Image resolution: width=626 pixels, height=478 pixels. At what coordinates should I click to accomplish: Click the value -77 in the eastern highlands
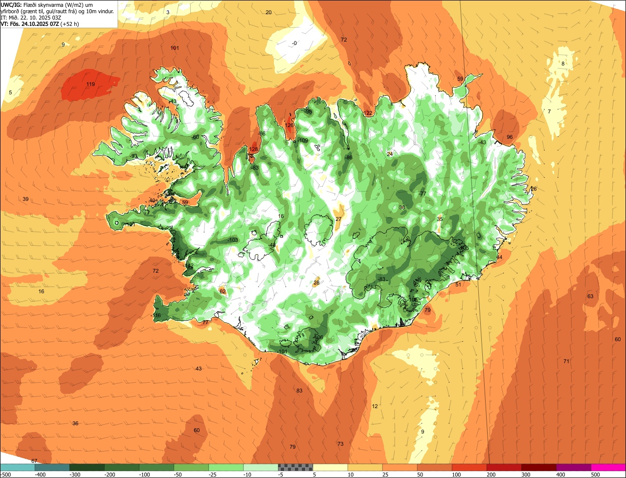point(422,194)
